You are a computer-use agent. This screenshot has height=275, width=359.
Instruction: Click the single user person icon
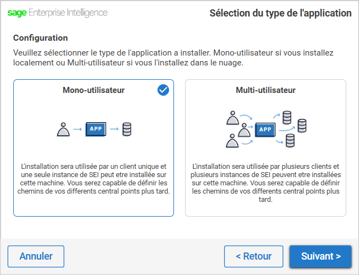point(63,129)
